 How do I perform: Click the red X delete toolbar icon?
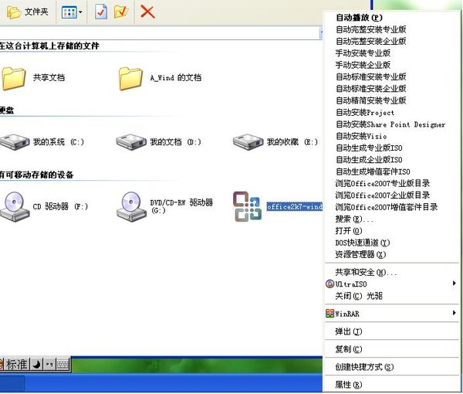point(147,12)
